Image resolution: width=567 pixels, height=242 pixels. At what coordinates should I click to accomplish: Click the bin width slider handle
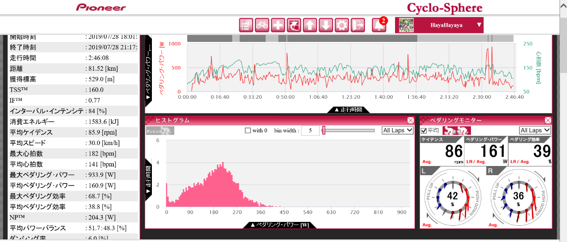click(323, 130)
